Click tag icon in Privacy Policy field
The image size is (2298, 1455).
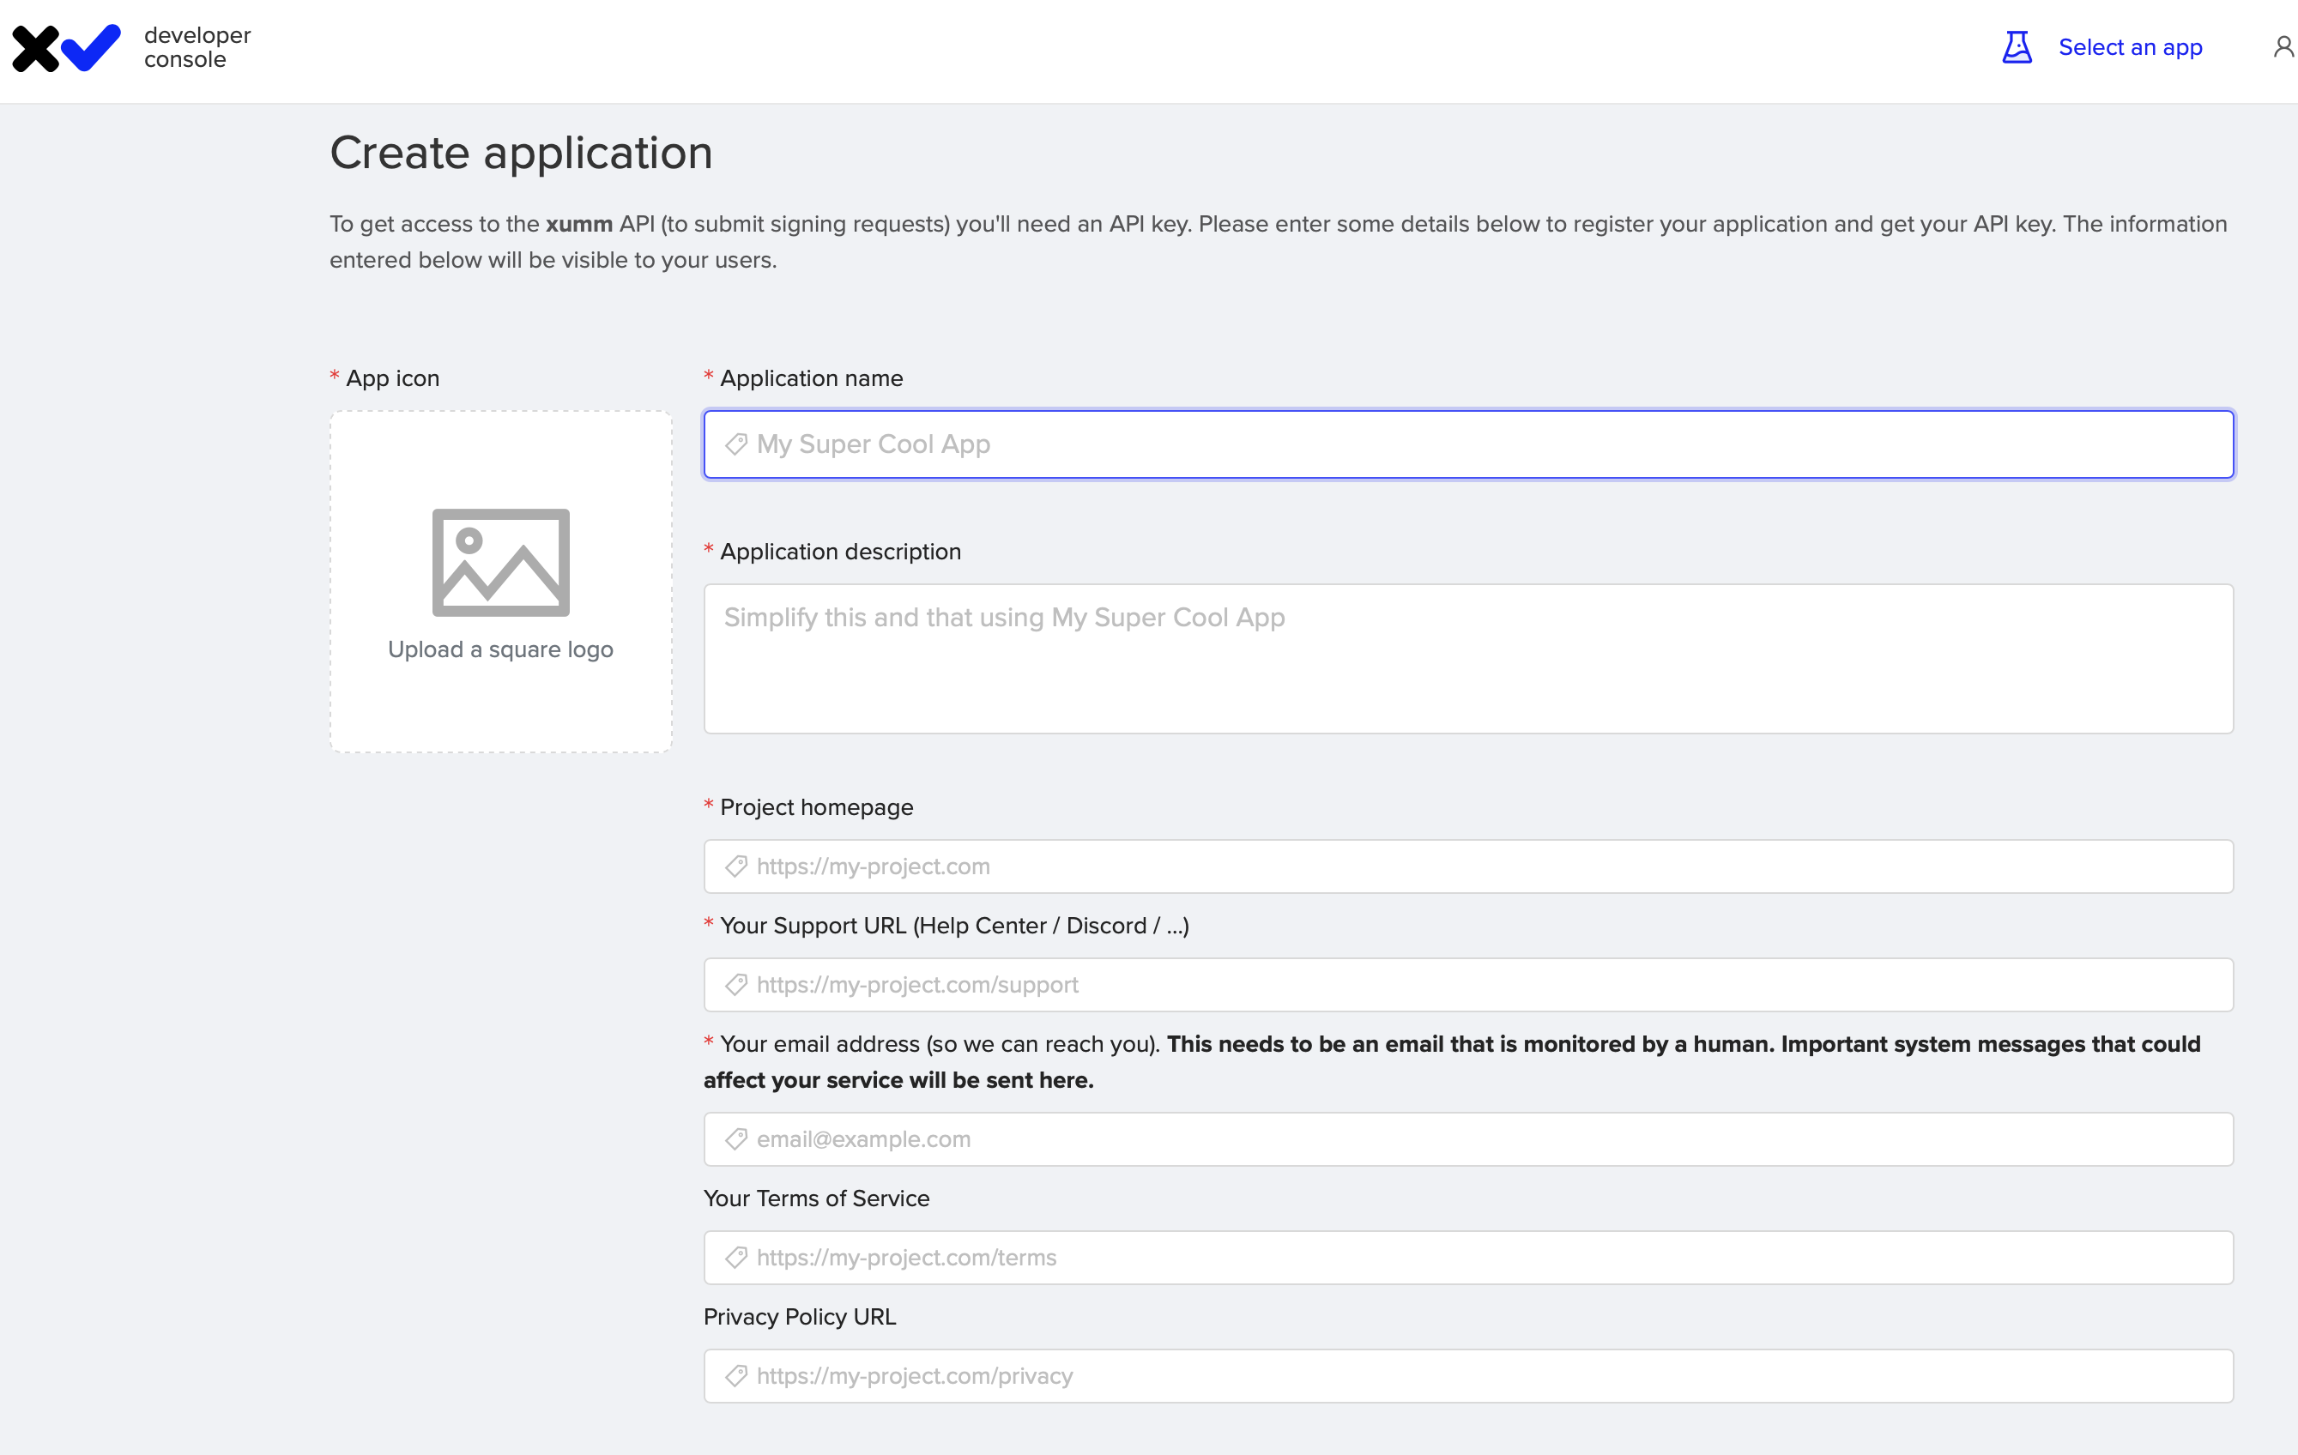(x=735, y=1376)
